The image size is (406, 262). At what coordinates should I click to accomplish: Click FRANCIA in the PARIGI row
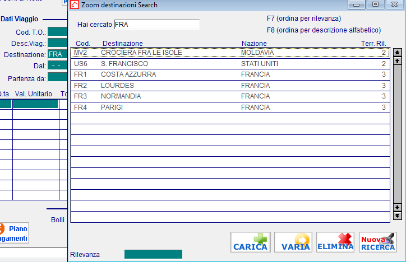(255, 107)
